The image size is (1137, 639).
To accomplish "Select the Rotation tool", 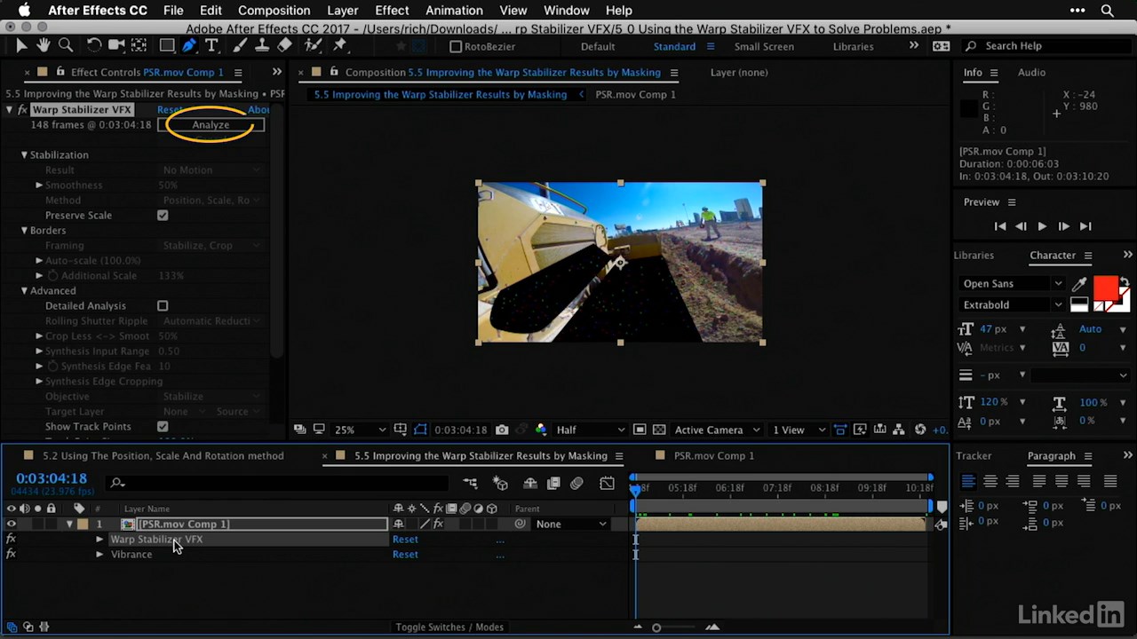I will [94, 45].
